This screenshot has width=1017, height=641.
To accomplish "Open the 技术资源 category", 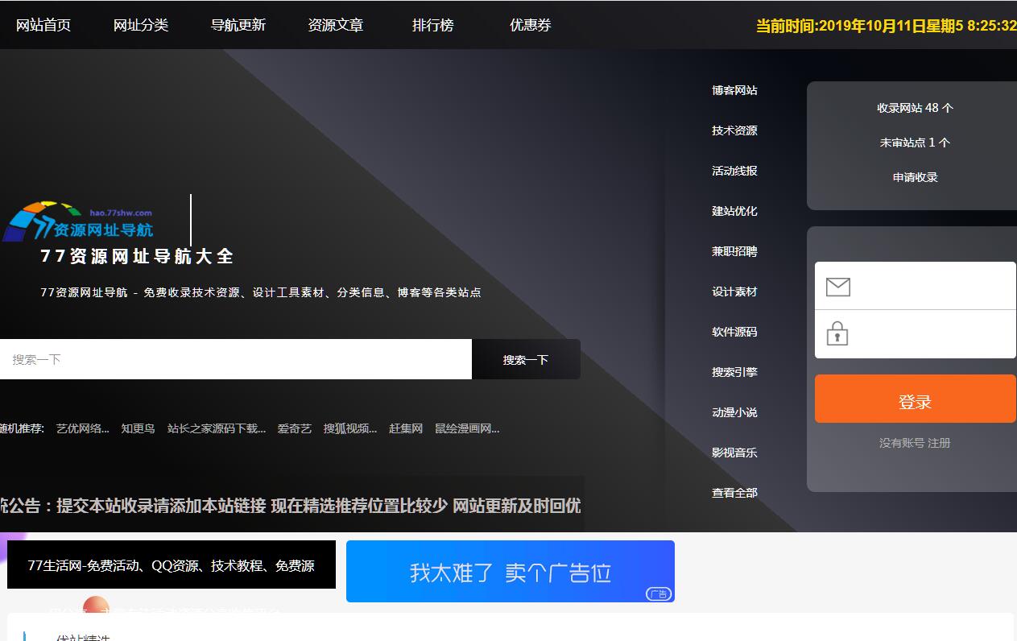I will click(x=734, y=130).
